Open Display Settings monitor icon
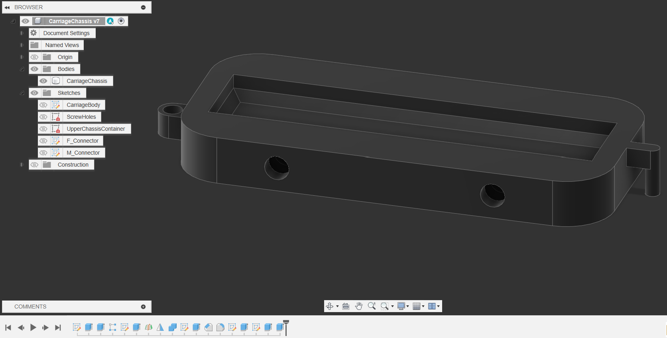Viewport: 667px width, 338px height. point(401,306)
